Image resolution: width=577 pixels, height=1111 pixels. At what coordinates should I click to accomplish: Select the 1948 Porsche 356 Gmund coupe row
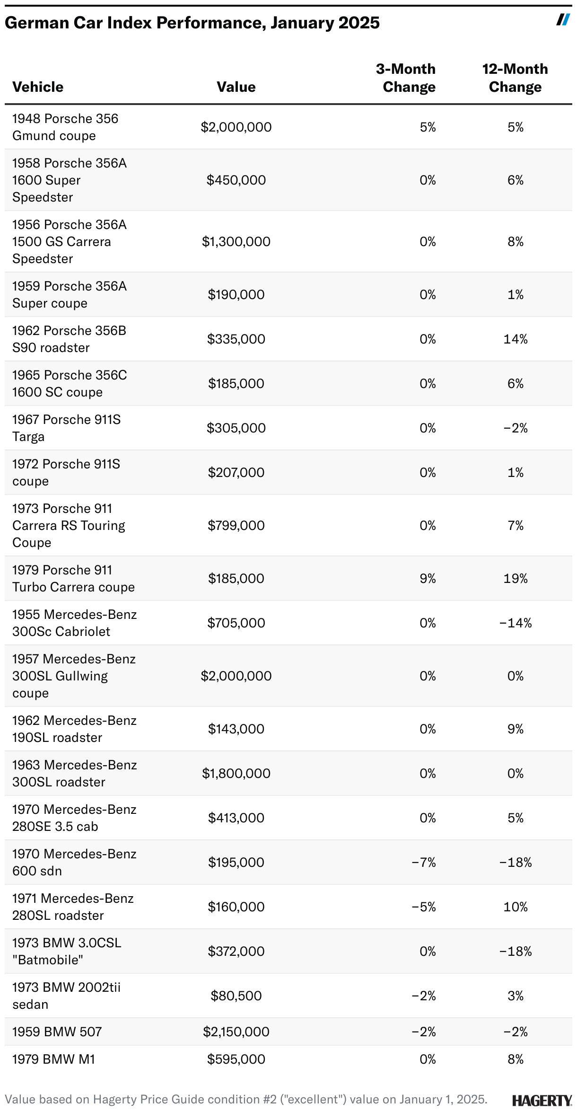pyautogui.click(x=65, y=127)
